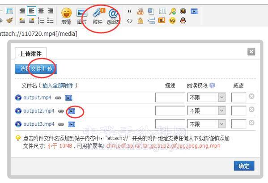Click the play icon before output2.mp4
The image size is (268, 183).
(18, 111)
